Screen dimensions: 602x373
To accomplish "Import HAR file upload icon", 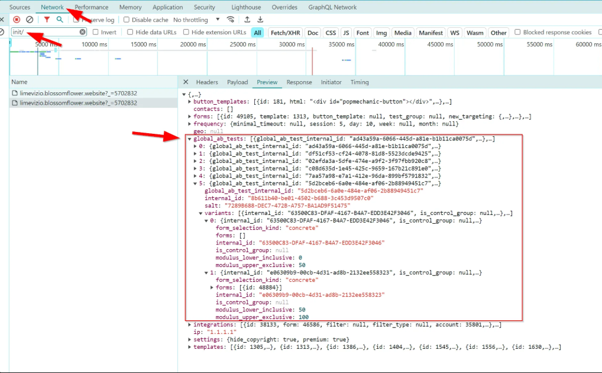I will point(247,20).
